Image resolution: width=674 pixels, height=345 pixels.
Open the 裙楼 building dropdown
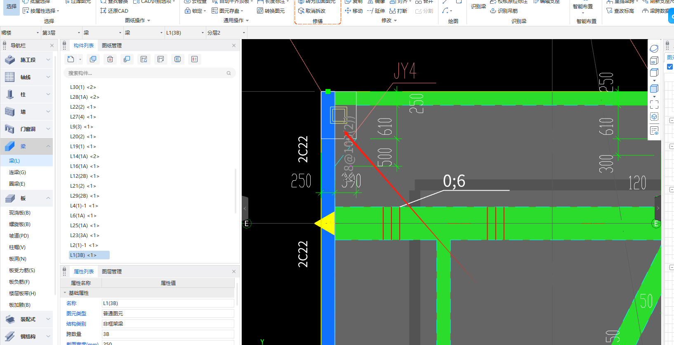20,33
